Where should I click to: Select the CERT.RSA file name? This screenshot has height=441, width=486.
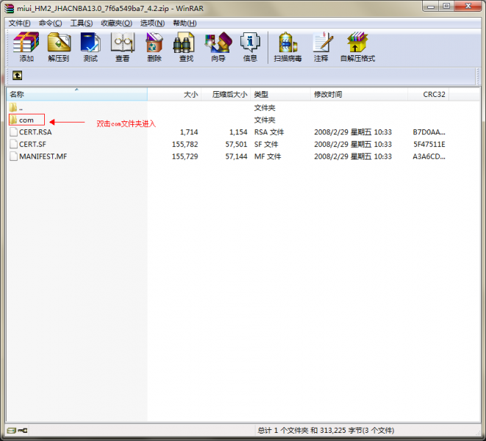click(x=35, y=132)
